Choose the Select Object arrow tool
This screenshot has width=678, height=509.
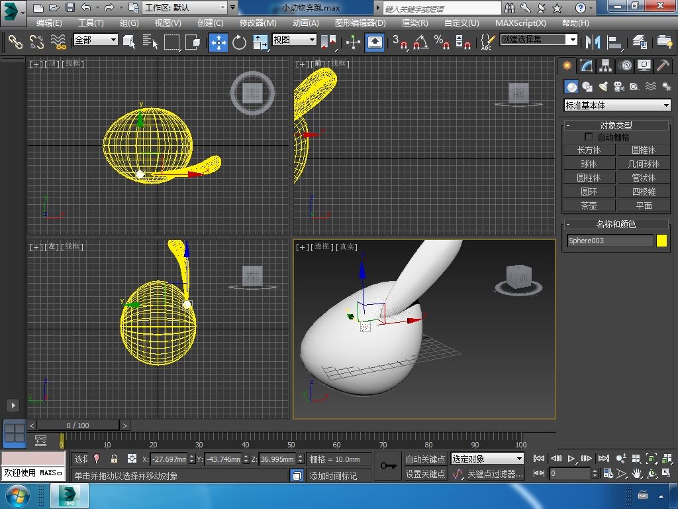(x=129, y=42)
